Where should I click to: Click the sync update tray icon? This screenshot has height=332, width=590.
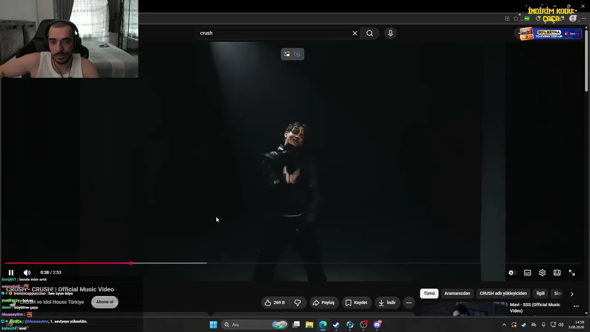tap(514, 325)
